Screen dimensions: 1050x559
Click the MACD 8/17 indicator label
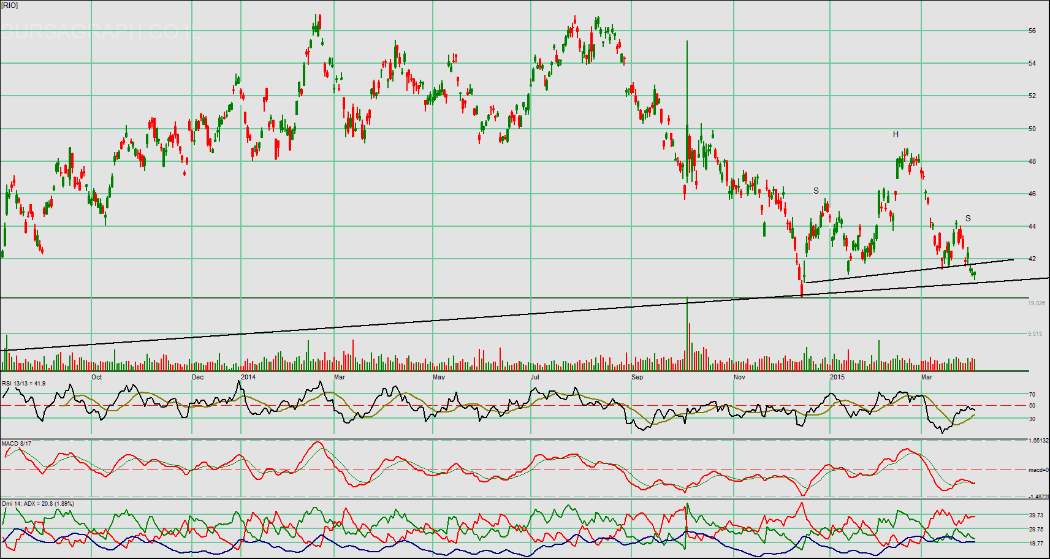pos(17,443)
